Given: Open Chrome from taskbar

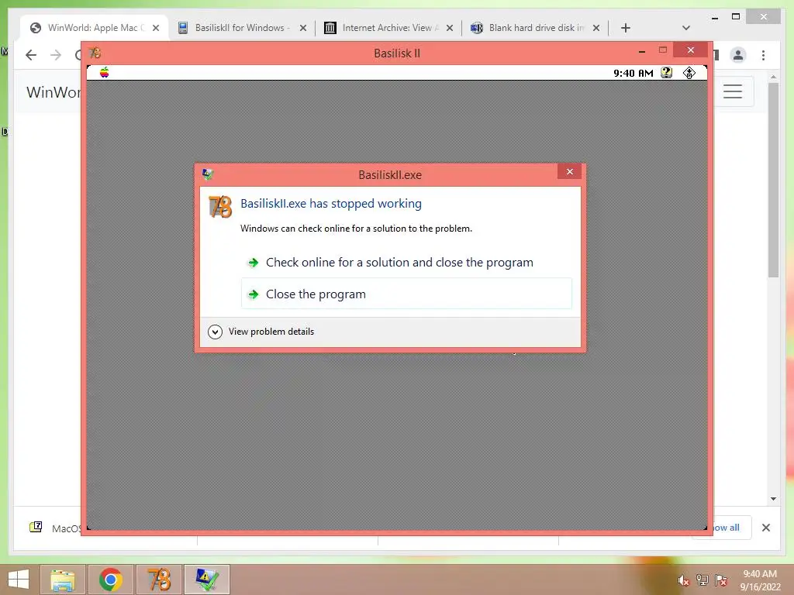Looking at the screenshot, I should coord(110,580).
